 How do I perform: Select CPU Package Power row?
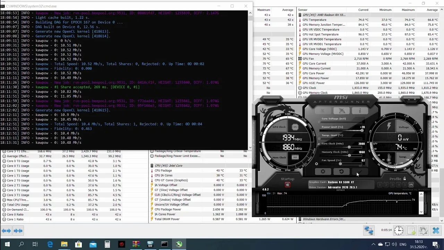[x=200, y=209]
